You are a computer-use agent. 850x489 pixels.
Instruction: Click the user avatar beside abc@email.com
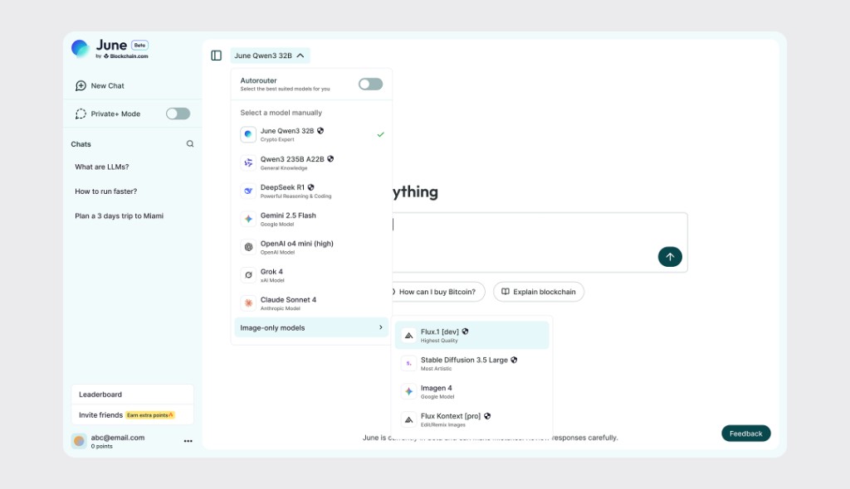pos(79,442)
